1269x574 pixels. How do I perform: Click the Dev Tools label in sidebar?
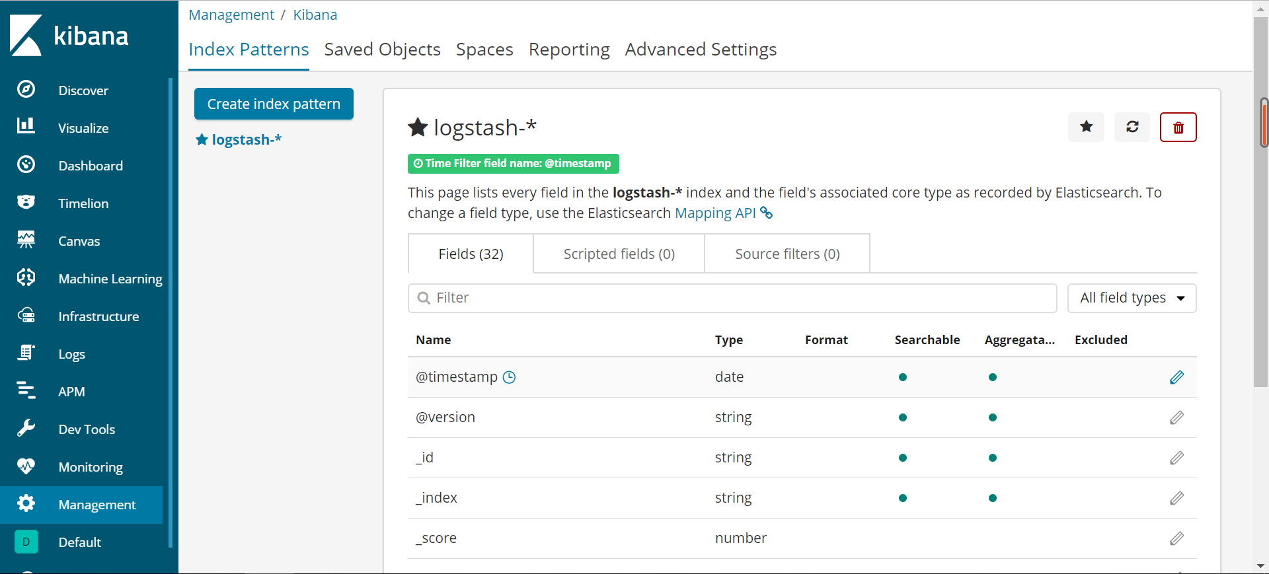[x=87, y=429]
